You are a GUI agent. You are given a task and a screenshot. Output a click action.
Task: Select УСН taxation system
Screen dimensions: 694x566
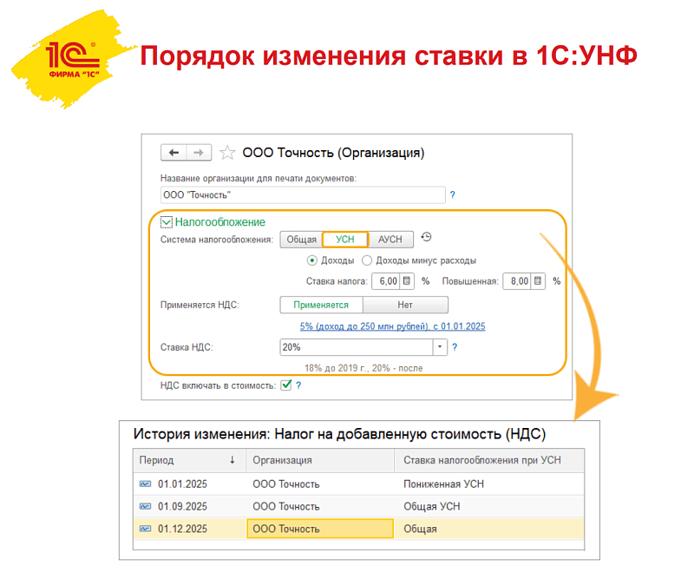345,240
